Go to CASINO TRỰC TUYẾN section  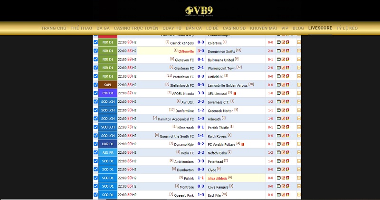pos(136,28)
